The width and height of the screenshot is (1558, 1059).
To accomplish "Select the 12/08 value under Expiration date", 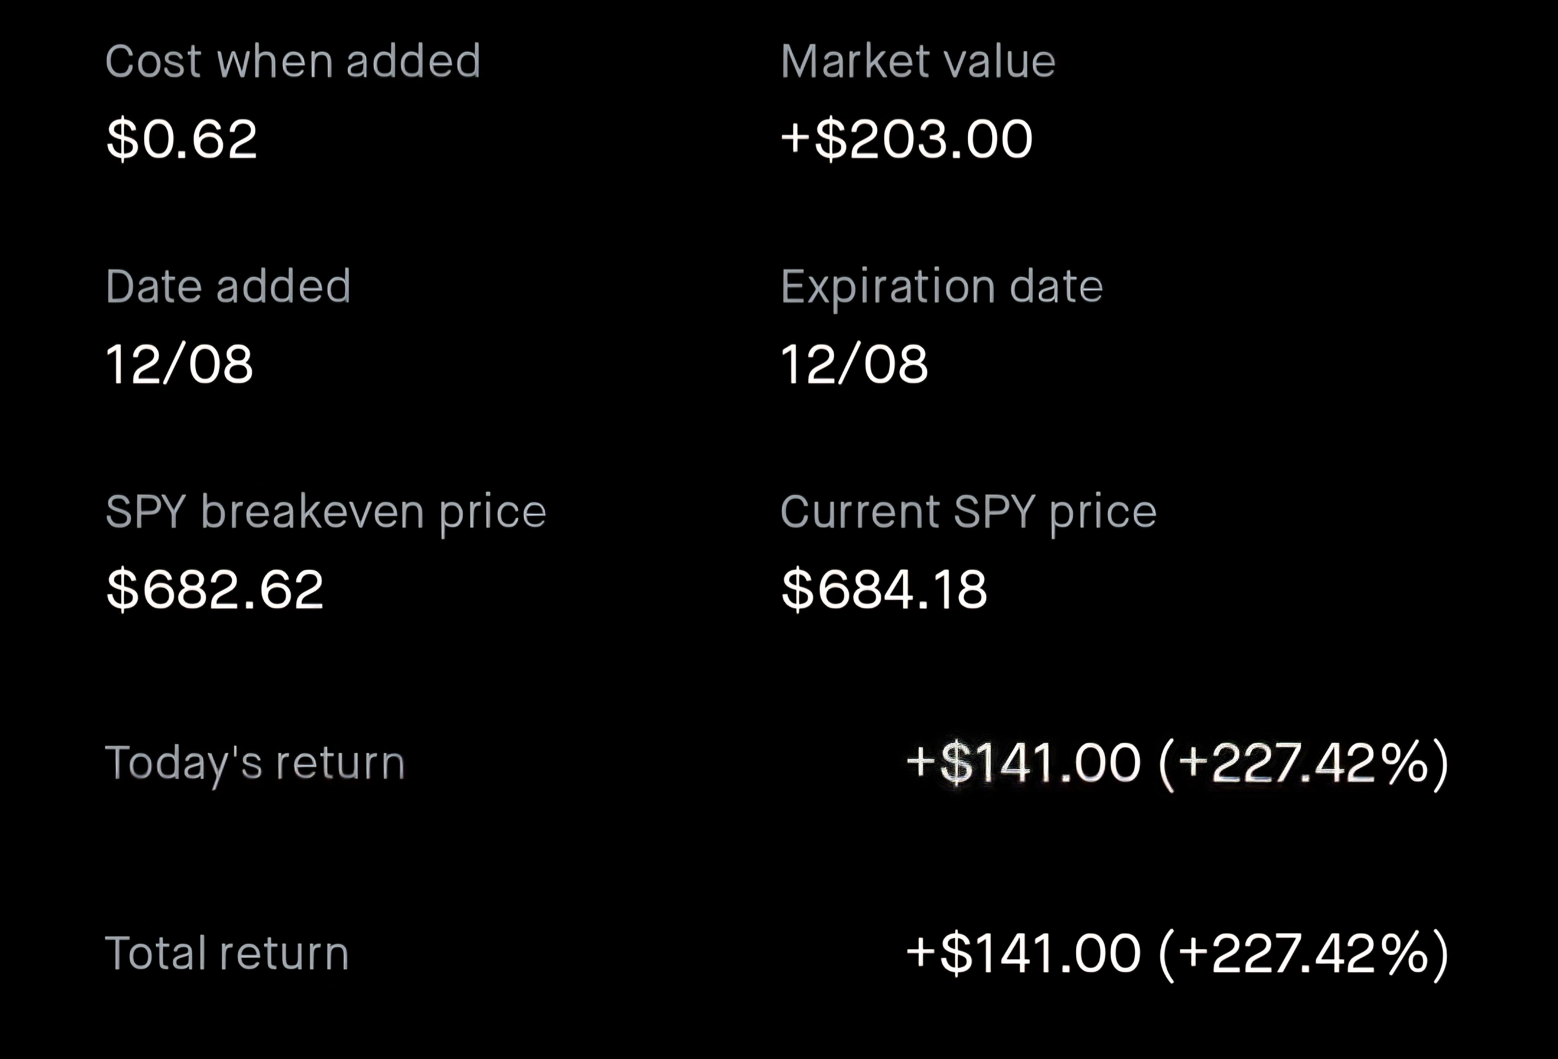I will [x=854, y=364].
